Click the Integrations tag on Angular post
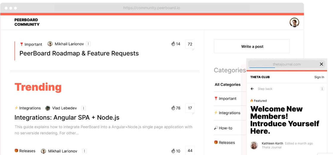The width and height of the screenshot is (333, 155). coord(28,108)
